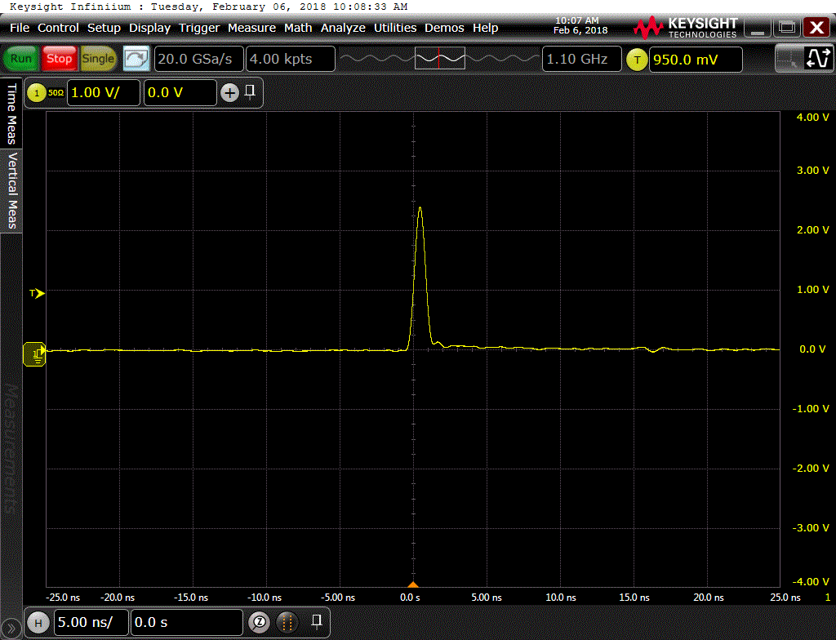Viewport: 836px width, 640px height.
Task: Trigger a Single acquisition
Action: [x=98, y=59]
